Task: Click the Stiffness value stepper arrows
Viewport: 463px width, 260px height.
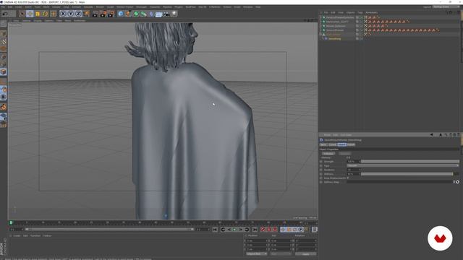Action: (360, 174)
